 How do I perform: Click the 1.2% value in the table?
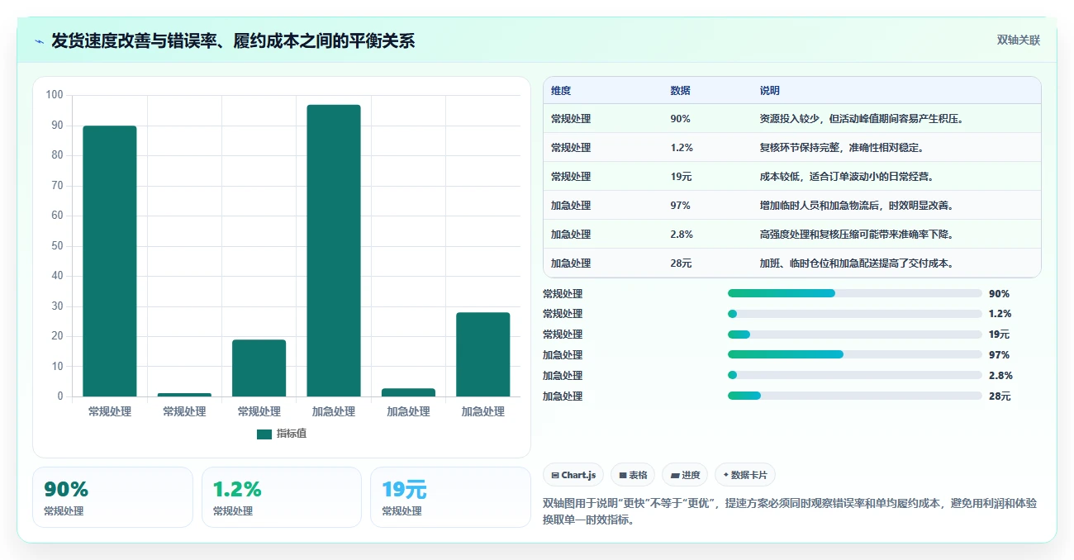(x=682, y=148)
